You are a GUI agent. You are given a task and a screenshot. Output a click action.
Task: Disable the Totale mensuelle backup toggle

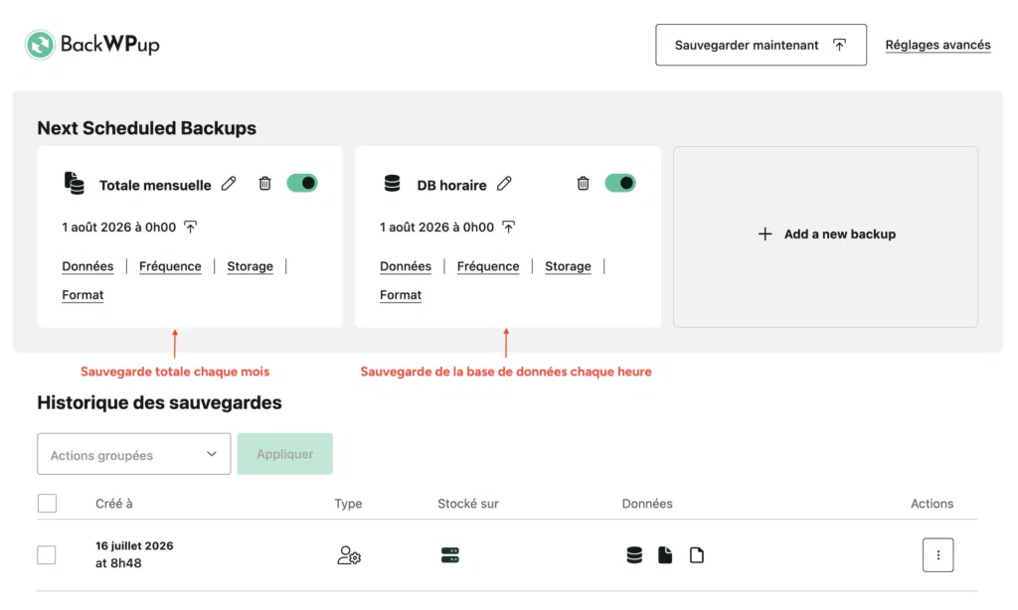pos(302,183)
